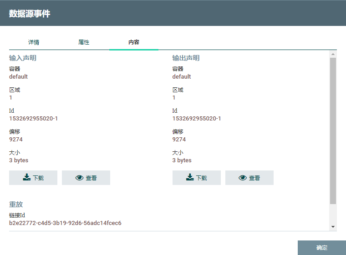Click the output claim Id value 1532692955020-1
The height and width of the screenshot is (255, 346).
[197, 119]
